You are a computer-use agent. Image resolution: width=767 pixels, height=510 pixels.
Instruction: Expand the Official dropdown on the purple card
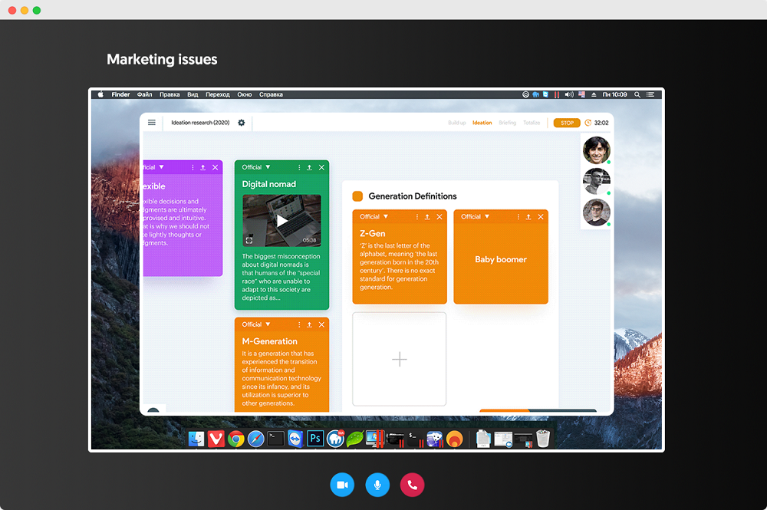161,167
